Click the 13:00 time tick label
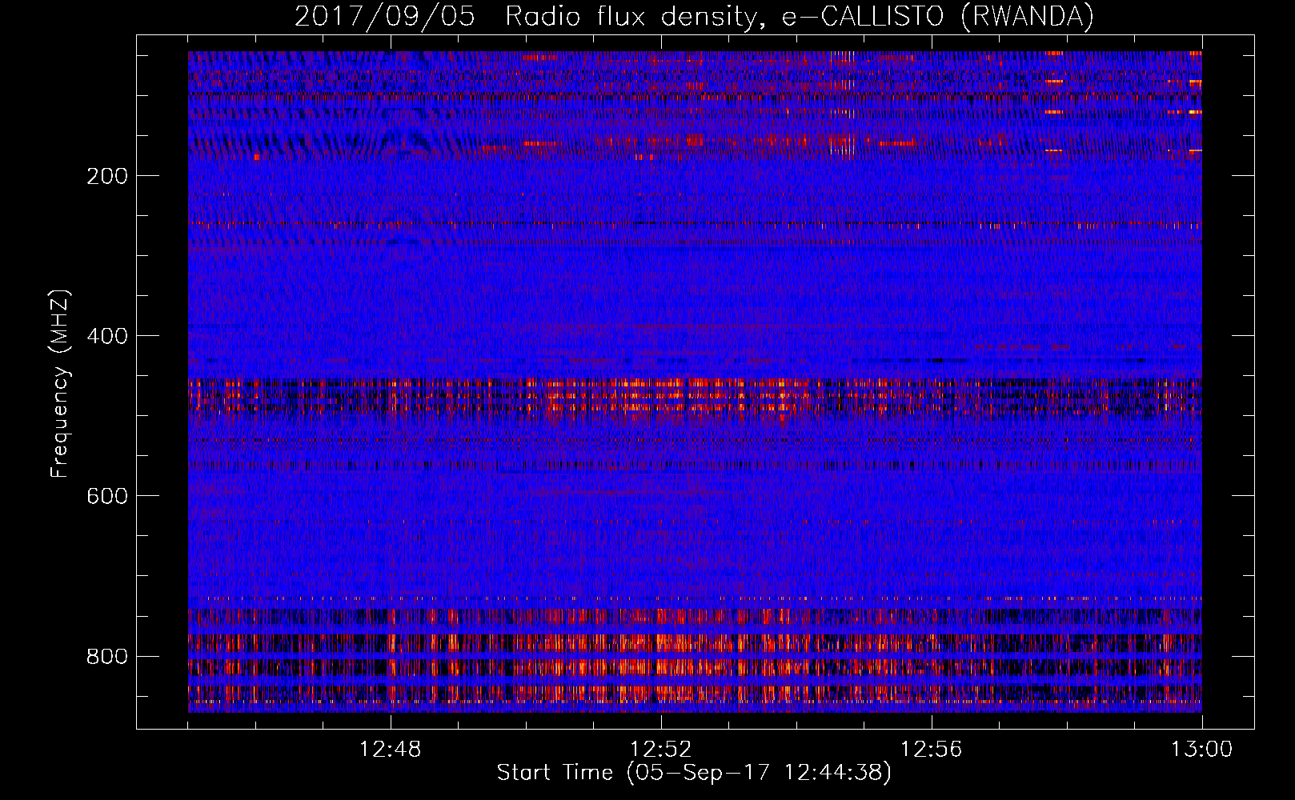1295x800 pixels. pyautogui.click(x=1202, y=750)
